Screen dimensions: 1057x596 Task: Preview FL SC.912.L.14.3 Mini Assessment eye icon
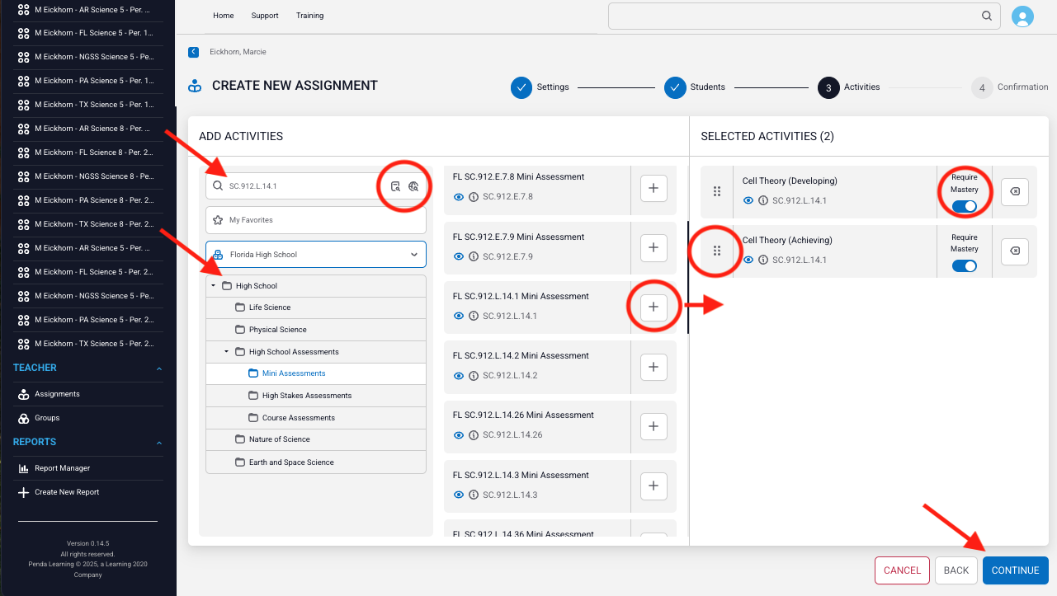(x=459, y=495)
